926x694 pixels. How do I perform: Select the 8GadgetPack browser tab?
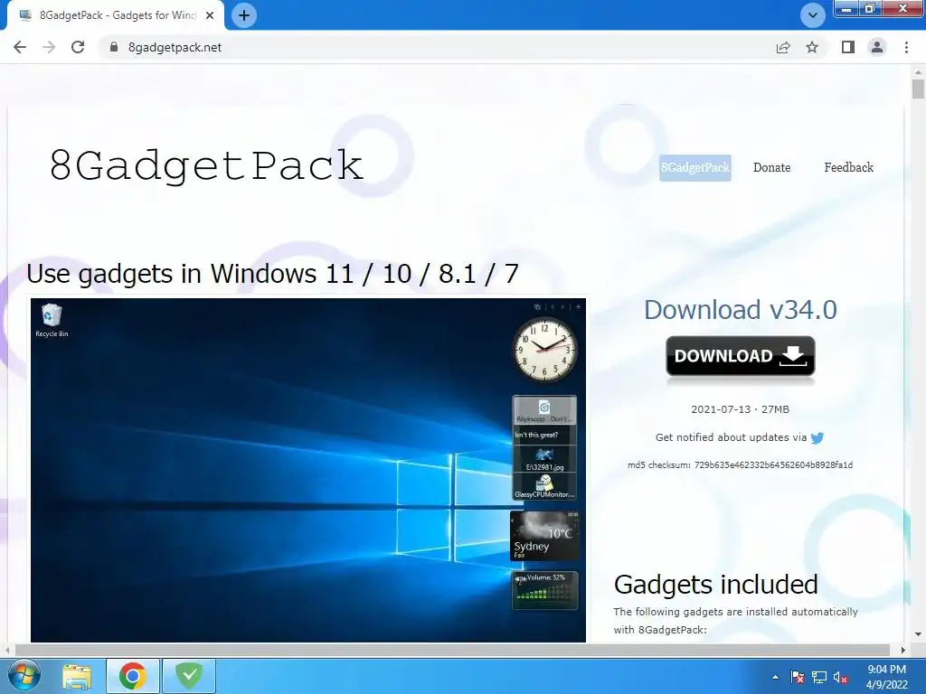point(116,15)
